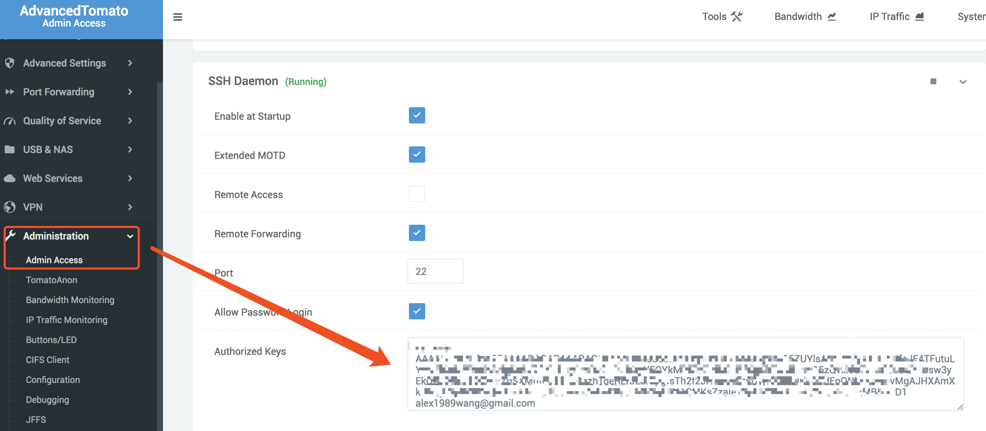This screenshot has height=431, width=986.
Task: Open Bandwidth Monitoring page
Action: point(70,300)
